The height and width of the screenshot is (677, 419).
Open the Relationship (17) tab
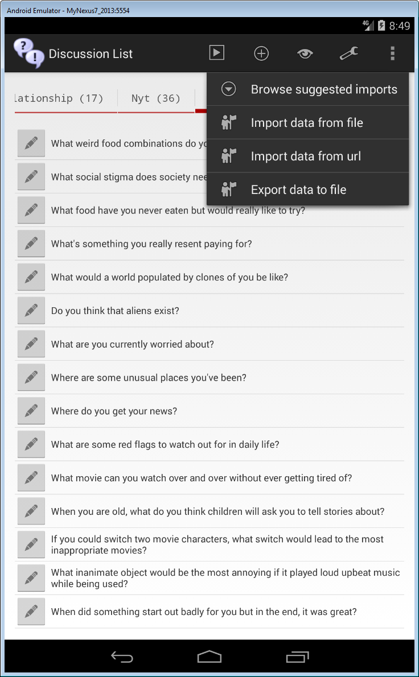coord(59,98)
